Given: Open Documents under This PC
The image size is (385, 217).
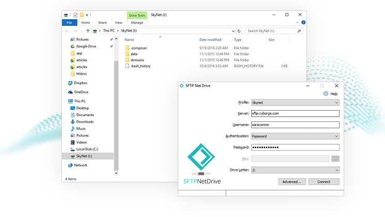Looking at the screenshot, I should 85,115.
